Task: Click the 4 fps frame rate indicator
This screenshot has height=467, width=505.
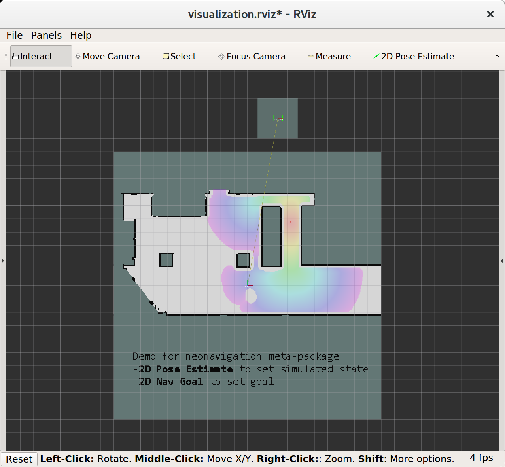Action: (480, 458)
